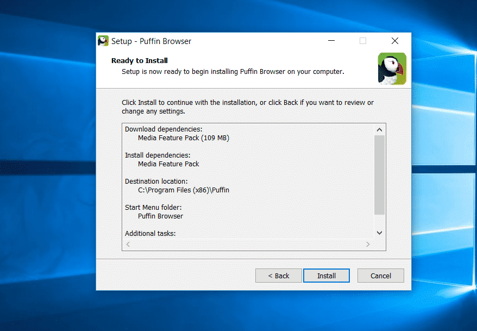Click the small puffin icon in title bar
477x331 pixels.
pos(103,41)
